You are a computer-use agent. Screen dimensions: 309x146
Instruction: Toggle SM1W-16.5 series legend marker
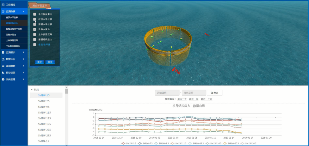pos(207,143)
